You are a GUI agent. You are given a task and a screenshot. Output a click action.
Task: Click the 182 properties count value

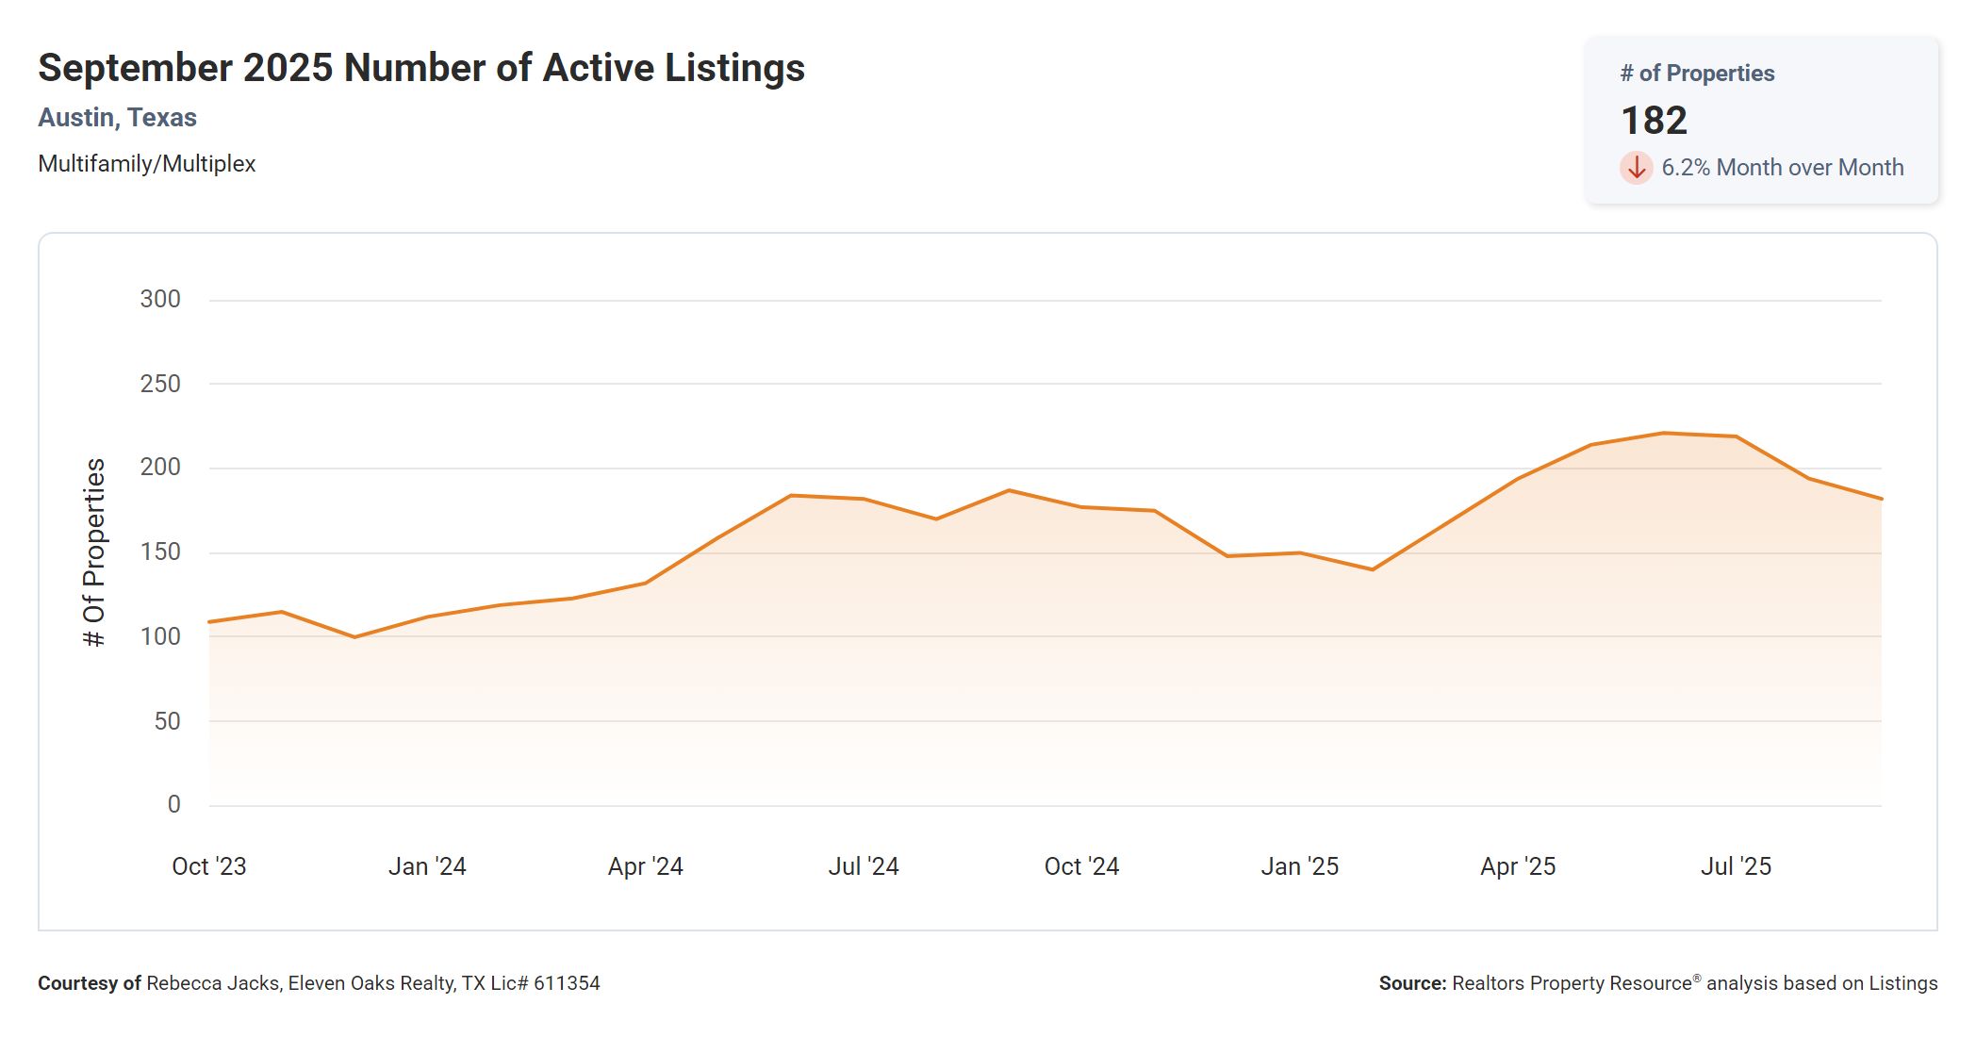pyautogui.click(x=1654, y=121)
